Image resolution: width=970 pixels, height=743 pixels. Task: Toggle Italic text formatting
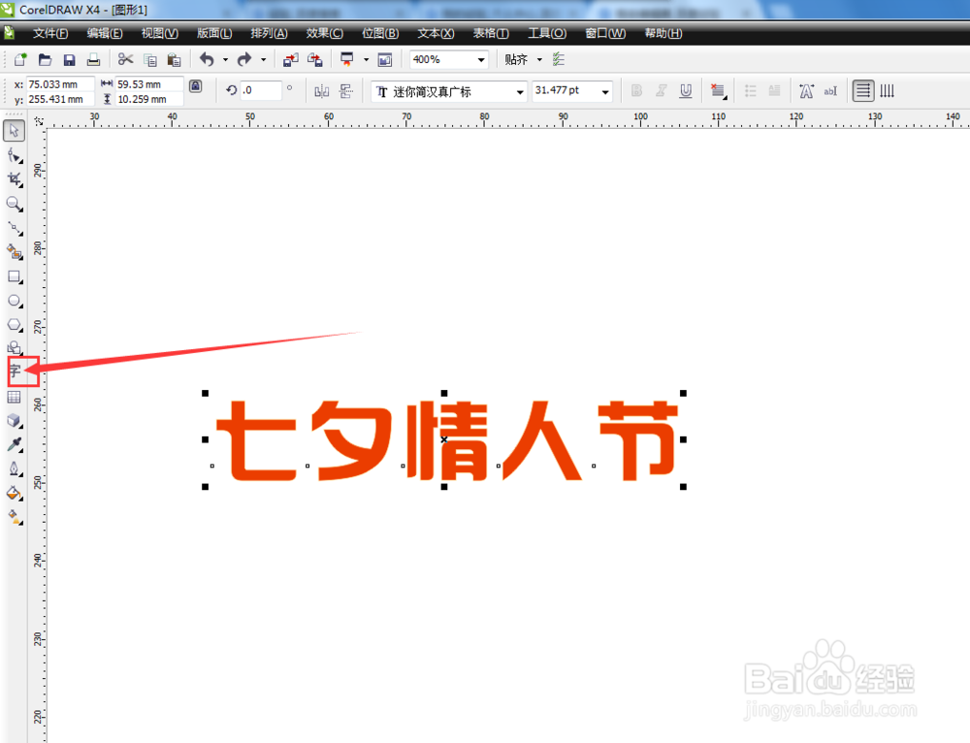click(x=661, y=91)
